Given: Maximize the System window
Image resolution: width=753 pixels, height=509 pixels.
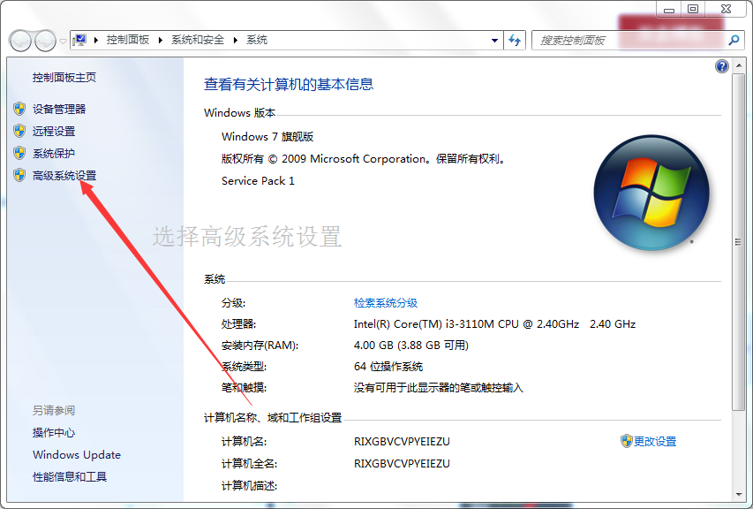Looking at the screenshot, I should point(693,9).
